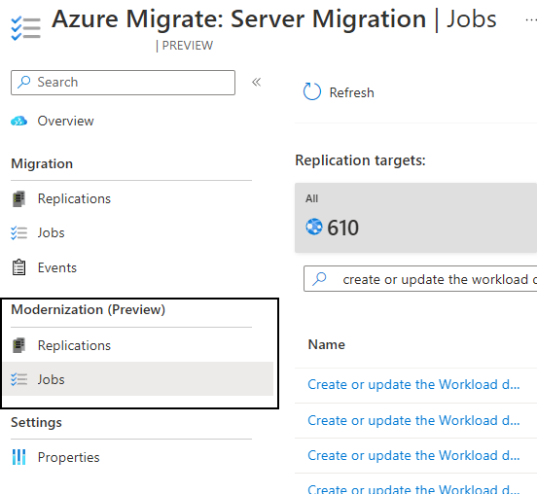Open the first Create or update the Workload link
The width and height of the screenshot is (537, 494).
pos(413,385)
